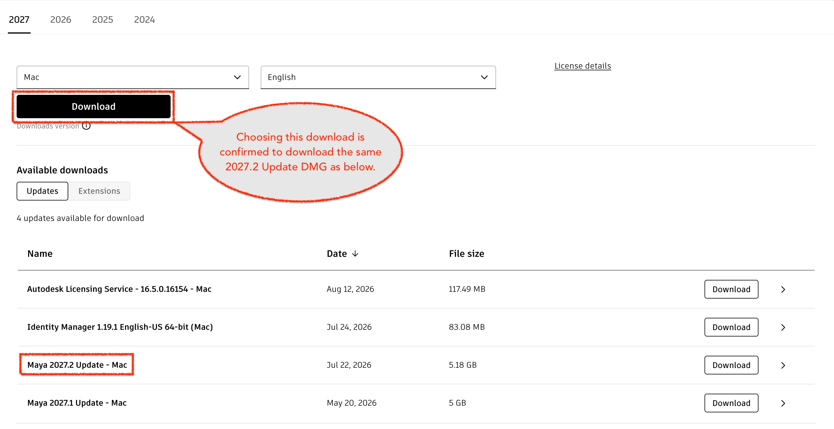Viewport: 834px width, 429px height.
Task: Select the 2027 version tab
Action: point(19,20)
